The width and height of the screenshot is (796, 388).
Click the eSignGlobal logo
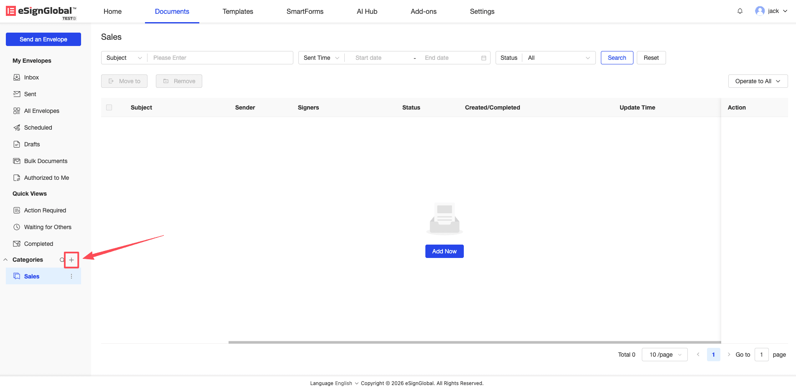click(41, 12)
